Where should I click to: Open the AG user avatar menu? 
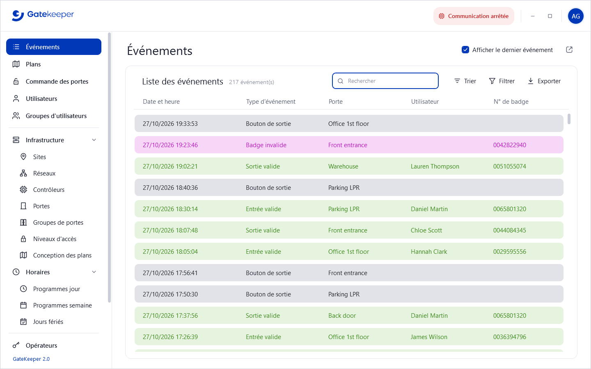pyautogui.click(x=576, y=16)
